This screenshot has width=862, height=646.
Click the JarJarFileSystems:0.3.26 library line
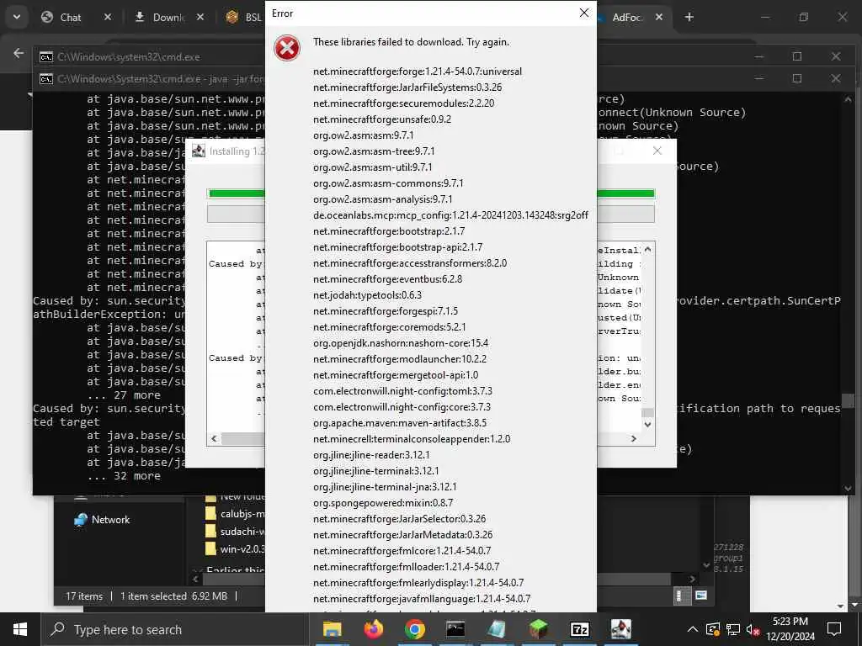tap(407, 87)
